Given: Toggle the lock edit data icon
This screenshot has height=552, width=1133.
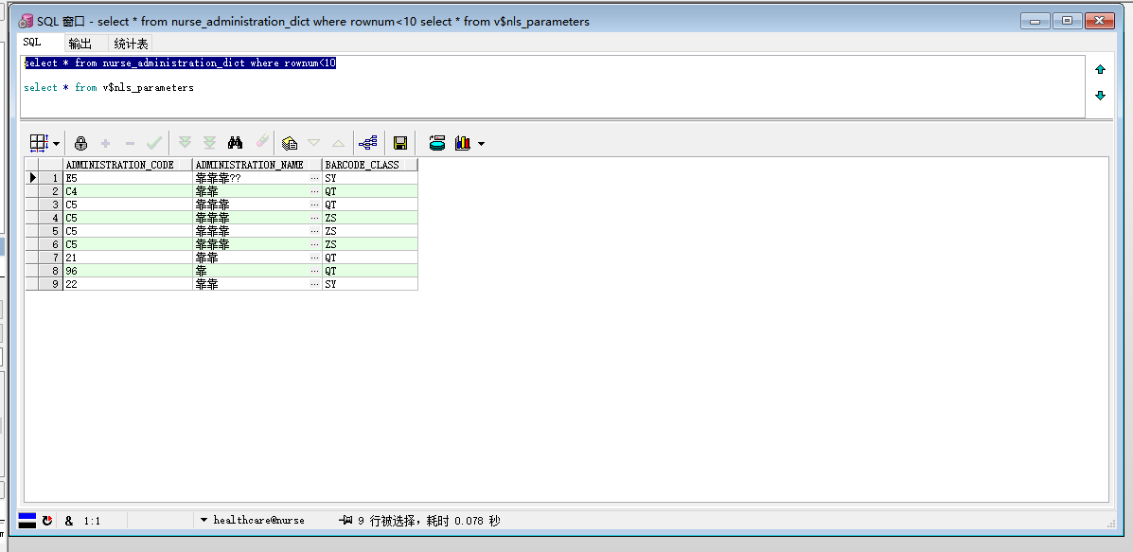Looking at the screenshot, I should tap(81, 143).
